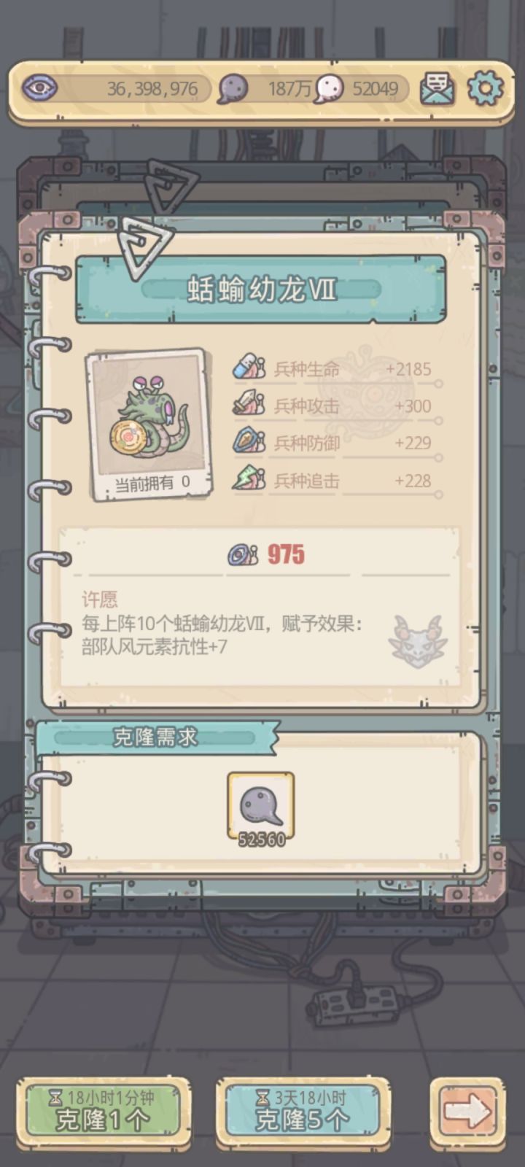Tap the snail power icon beside 975
The image size is (525, 1167).
tap(243, 555)
